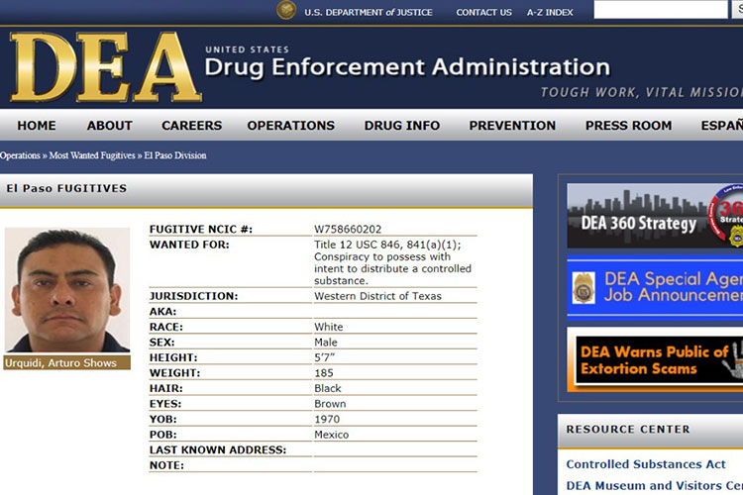Screen dimensions: 743x495
Task: Click the fugitive mugshot photo
Action: click(x=67, y=290)
